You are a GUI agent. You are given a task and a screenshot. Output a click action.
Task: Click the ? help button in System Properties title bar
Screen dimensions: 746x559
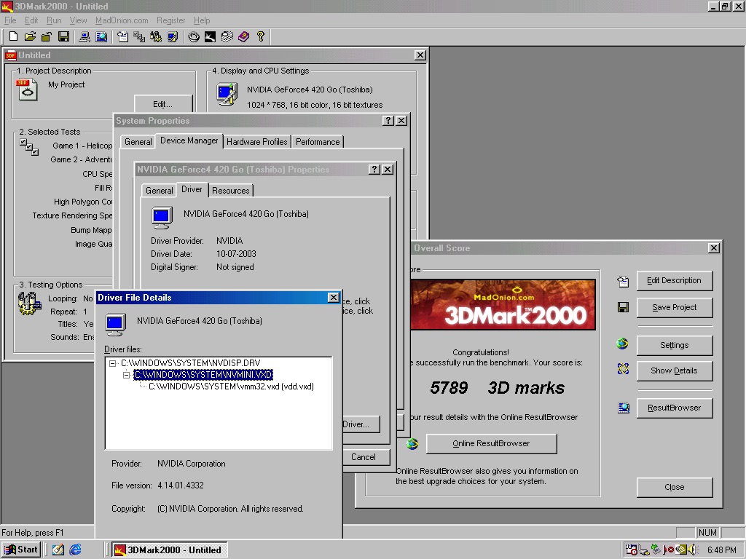pos(388,121)
